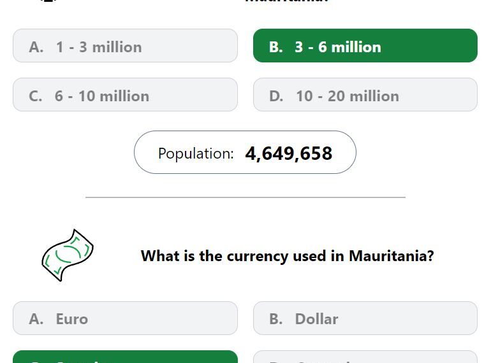Click the 'D.' letter on the 10 - 20 million option

(x=276, y=96)
